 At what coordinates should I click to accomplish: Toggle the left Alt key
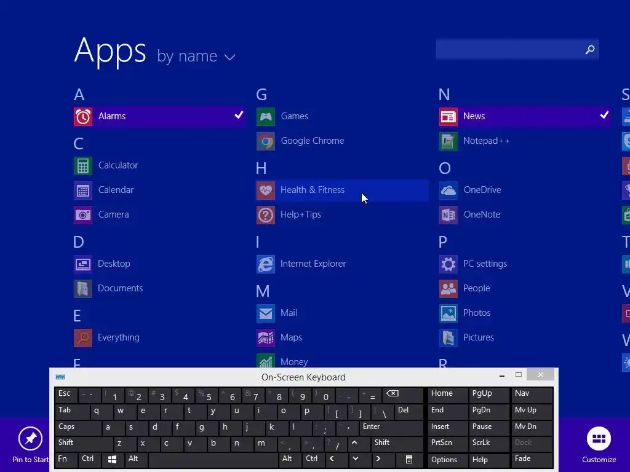[x=136, y=459]
